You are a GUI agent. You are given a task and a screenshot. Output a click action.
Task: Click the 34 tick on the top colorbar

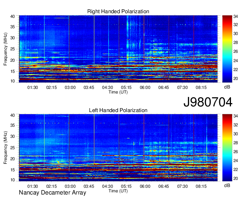[236, 16]
